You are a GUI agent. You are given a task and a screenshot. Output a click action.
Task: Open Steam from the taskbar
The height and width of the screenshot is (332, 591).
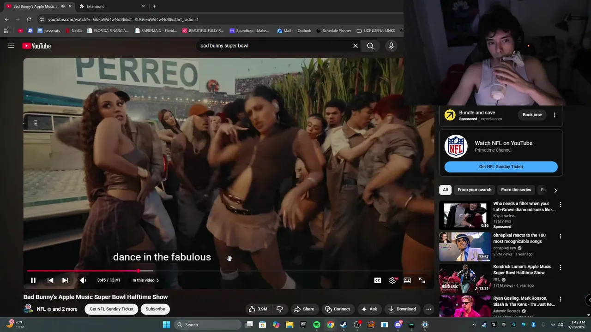344,325
